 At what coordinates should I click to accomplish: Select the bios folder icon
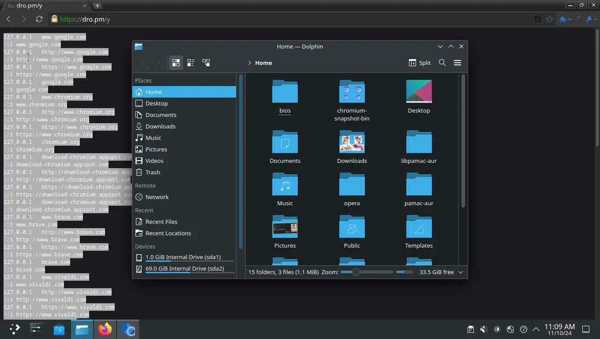point(285,91)
